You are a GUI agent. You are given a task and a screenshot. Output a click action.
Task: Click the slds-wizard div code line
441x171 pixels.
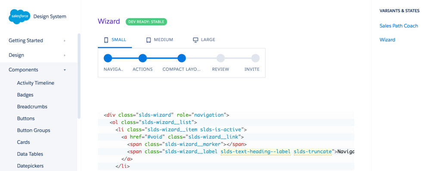[167, 115]
